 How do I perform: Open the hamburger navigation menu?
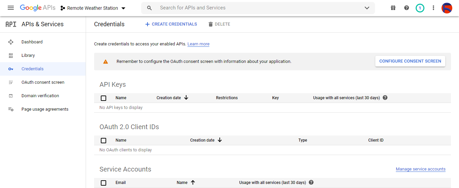click(x=11, y=8)
